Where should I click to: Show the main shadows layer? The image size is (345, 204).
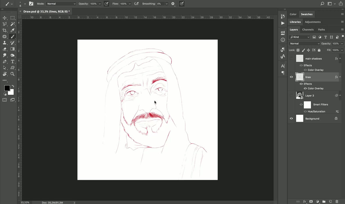pyautogui.click(x=291, y=59)
